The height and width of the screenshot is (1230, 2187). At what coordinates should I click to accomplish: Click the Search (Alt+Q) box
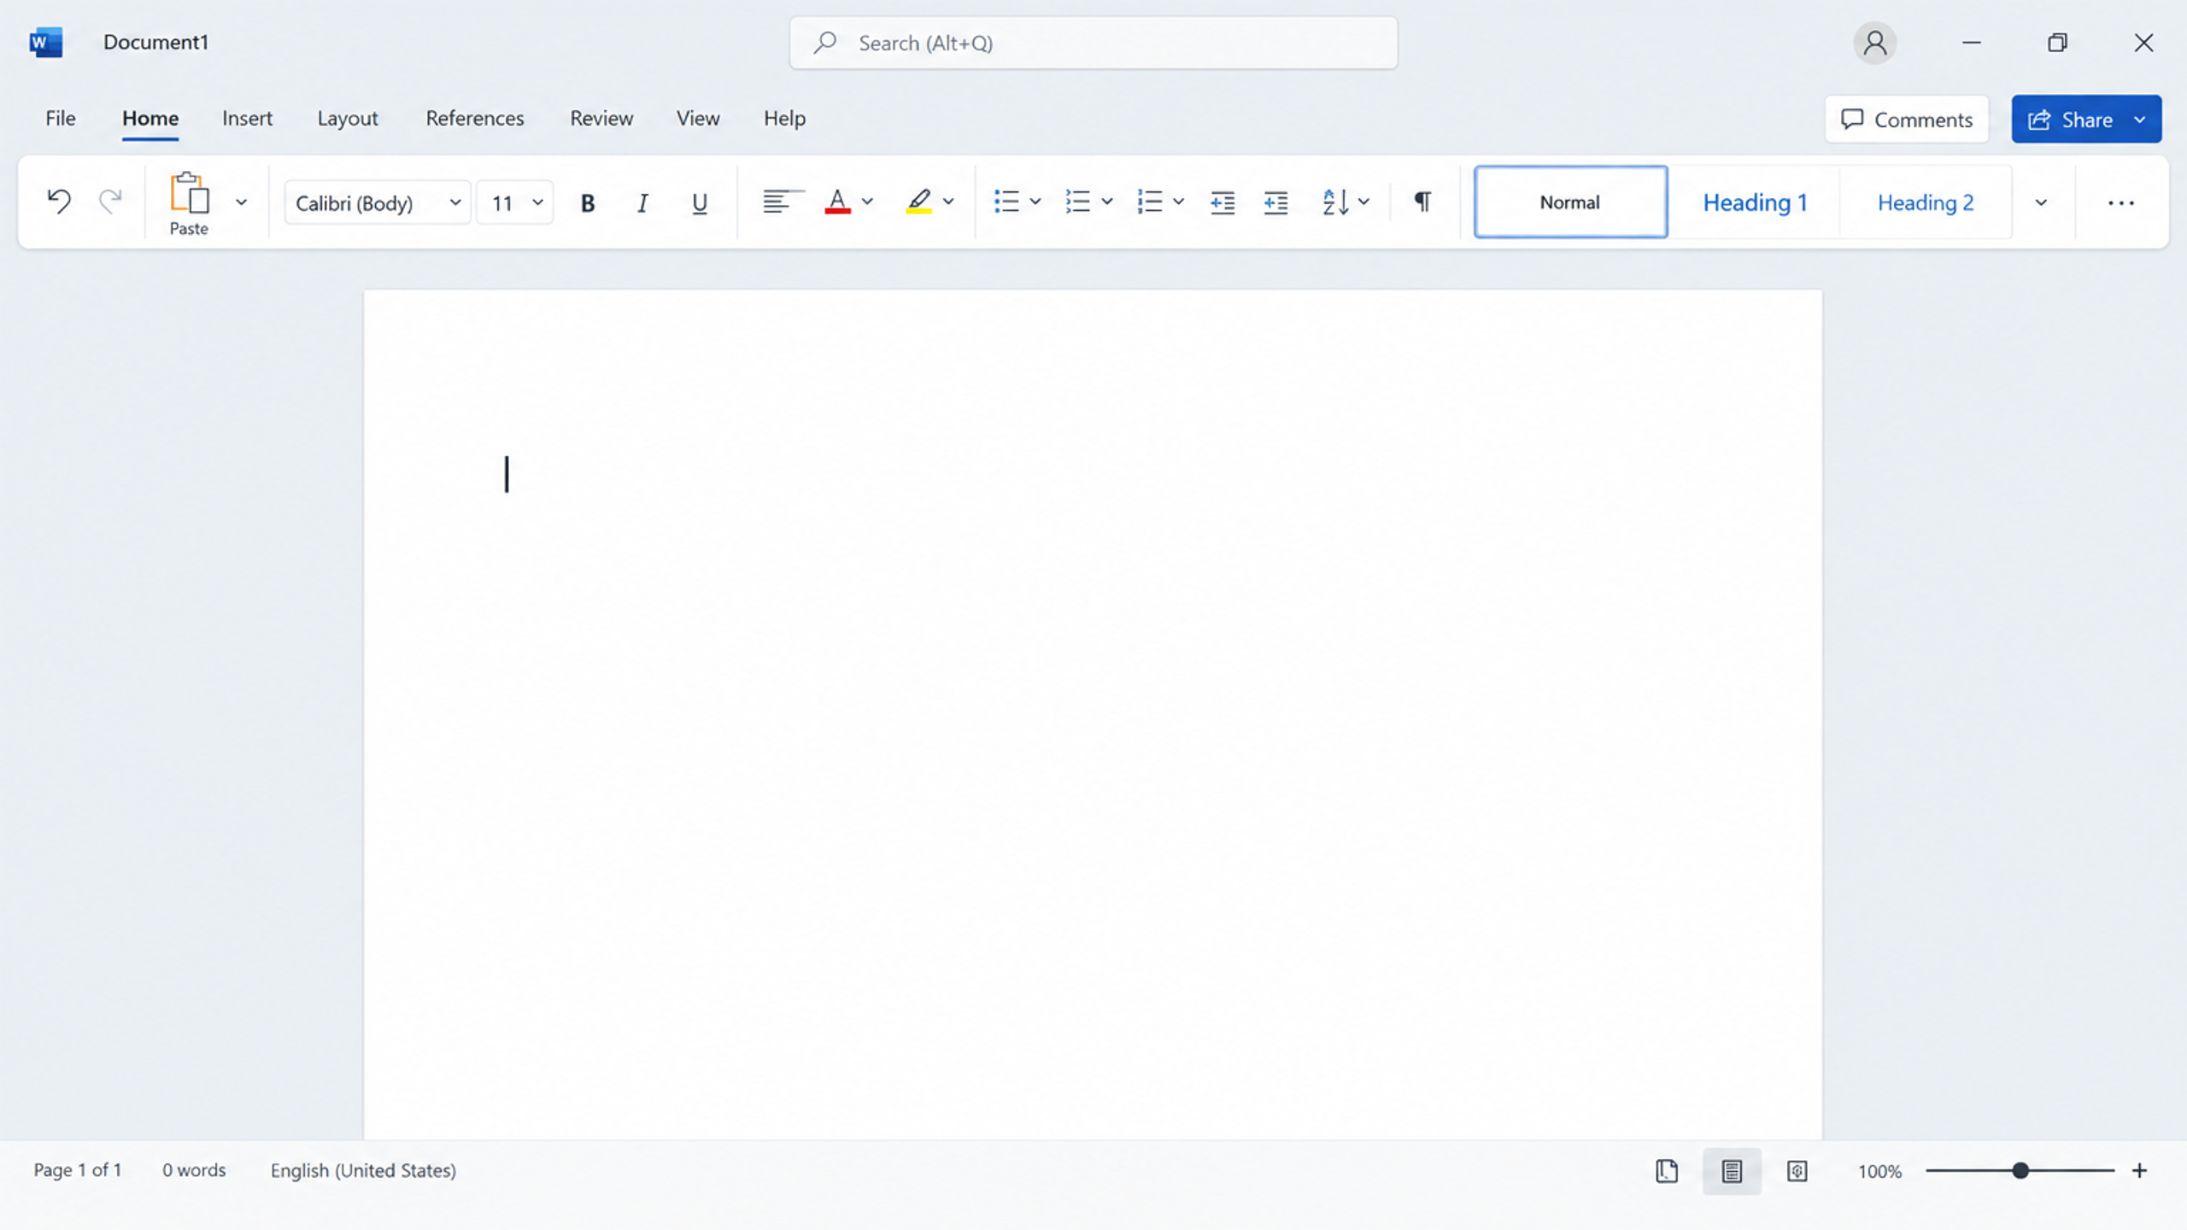click(x=1093, y=43)
